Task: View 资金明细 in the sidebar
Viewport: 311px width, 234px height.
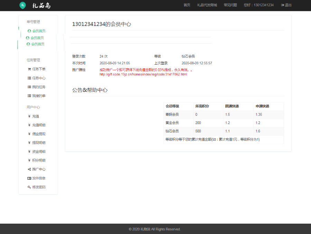Action: pos(39,151)
